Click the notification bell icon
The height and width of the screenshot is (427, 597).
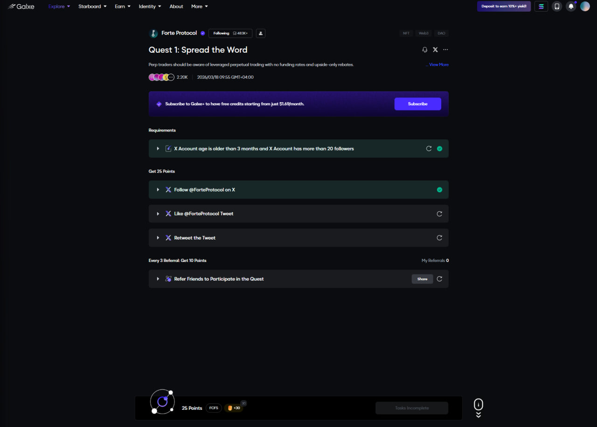pos(571,7)
